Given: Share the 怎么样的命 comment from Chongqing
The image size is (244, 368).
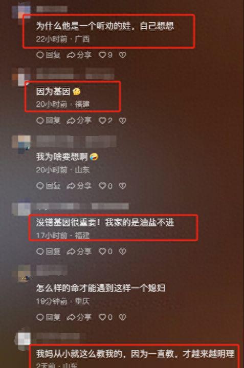Looking at the screenshot, I should coord(79,317).
